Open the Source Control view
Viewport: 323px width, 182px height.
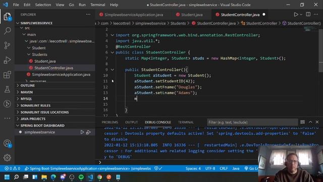pyautogui.click(x=7, y=45)
